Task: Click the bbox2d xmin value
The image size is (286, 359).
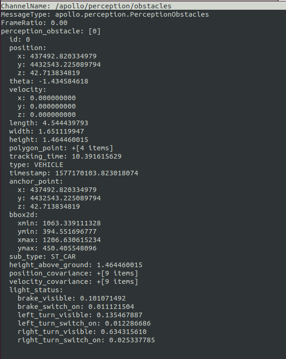Action: pos(59,223)
